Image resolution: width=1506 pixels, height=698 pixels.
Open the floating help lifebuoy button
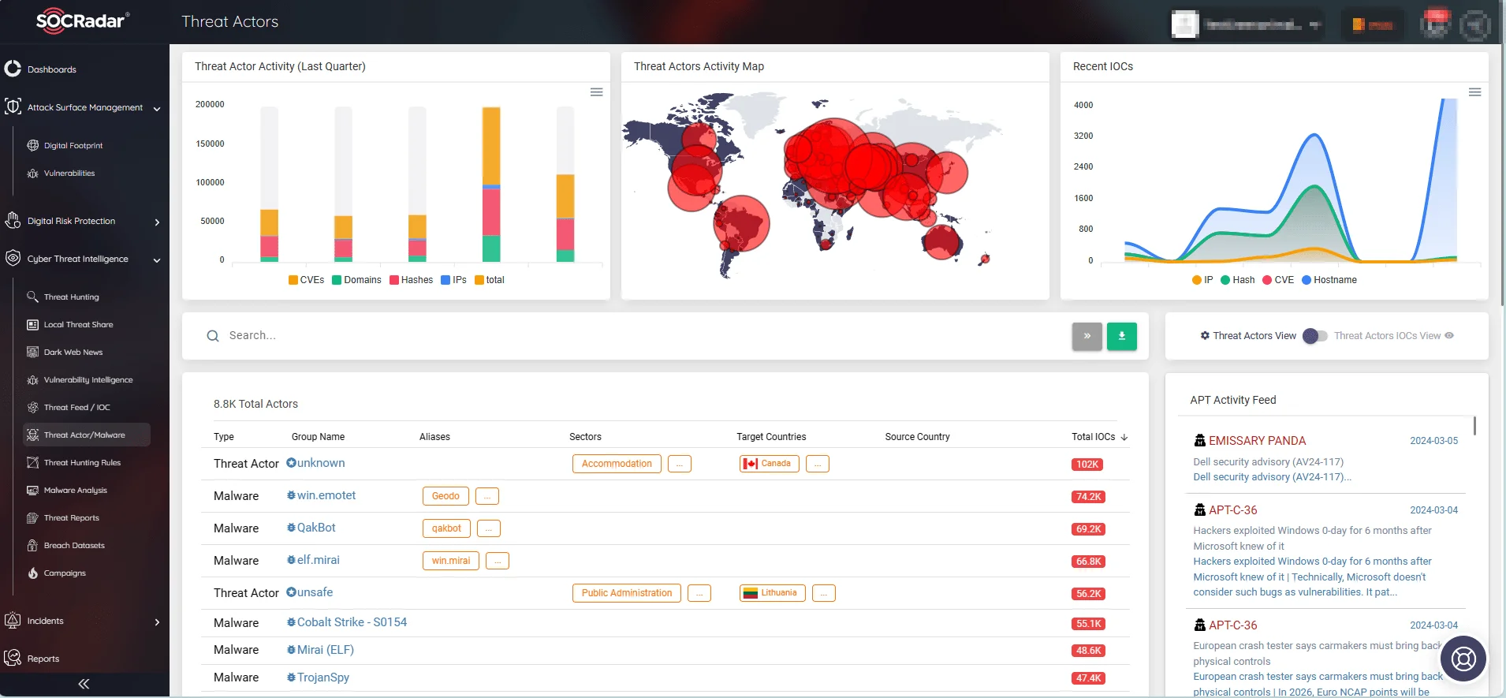(x=1463, y=658)
